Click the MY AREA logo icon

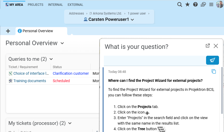tap(7, 4)
